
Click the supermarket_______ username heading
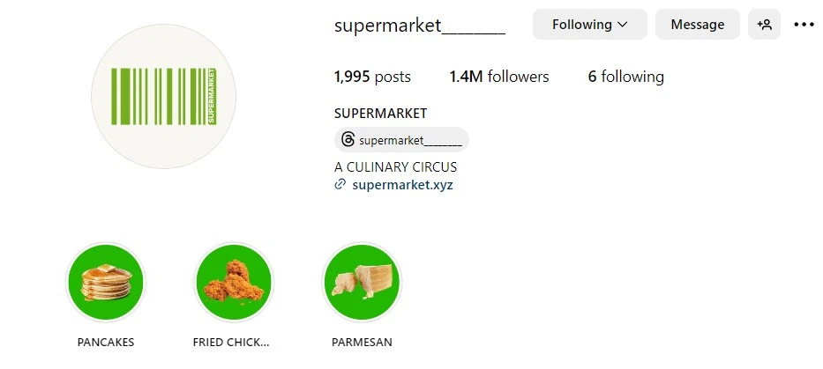419,25
